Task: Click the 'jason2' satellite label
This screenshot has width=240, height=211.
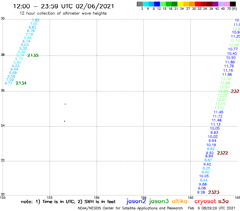Action: 136,201
